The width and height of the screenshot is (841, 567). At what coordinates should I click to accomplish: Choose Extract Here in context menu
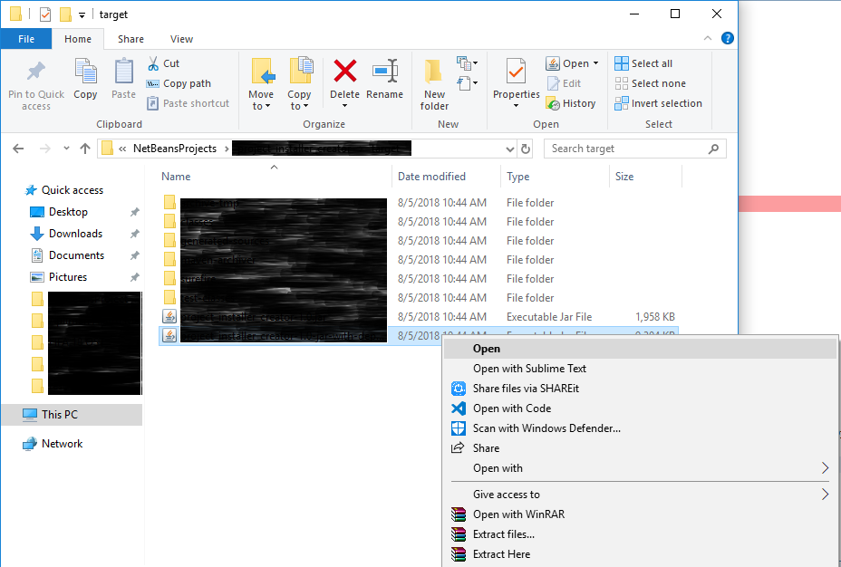click(640, 554)
